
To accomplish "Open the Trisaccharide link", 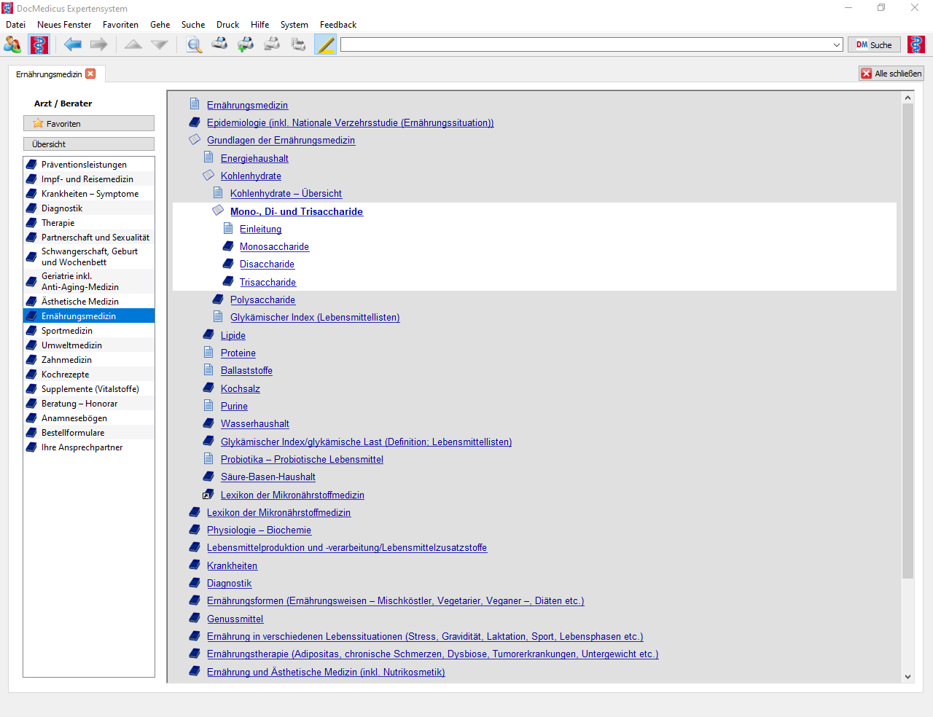I will (x=268, y=282).
